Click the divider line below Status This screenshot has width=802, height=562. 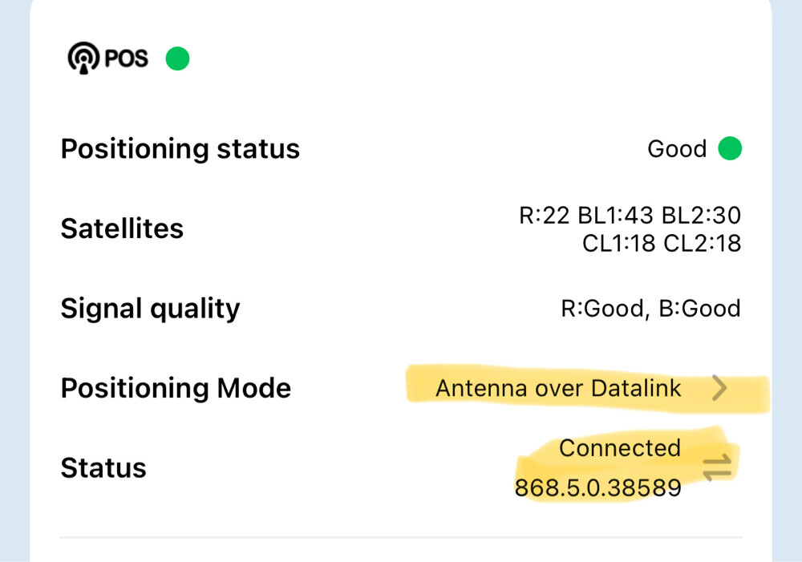401,537
